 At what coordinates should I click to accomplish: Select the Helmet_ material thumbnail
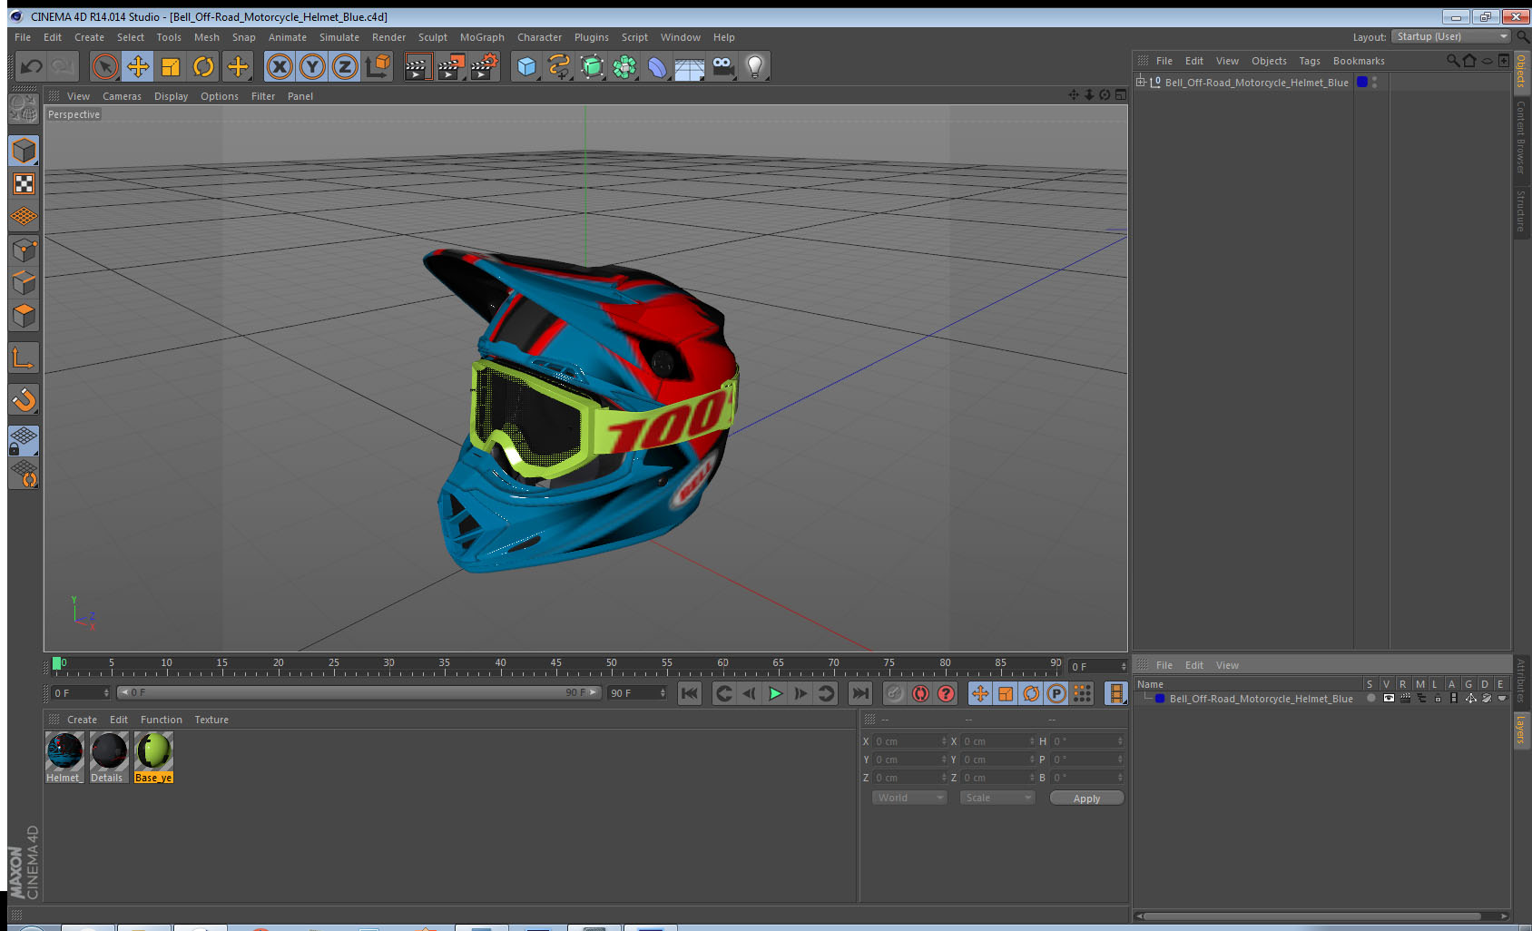(x=64, y=758)
